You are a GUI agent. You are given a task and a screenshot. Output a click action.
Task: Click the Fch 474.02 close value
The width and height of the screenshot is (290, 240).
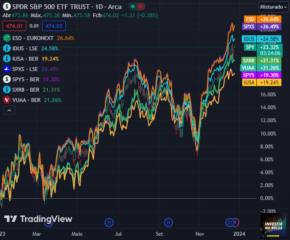(105, 15)
